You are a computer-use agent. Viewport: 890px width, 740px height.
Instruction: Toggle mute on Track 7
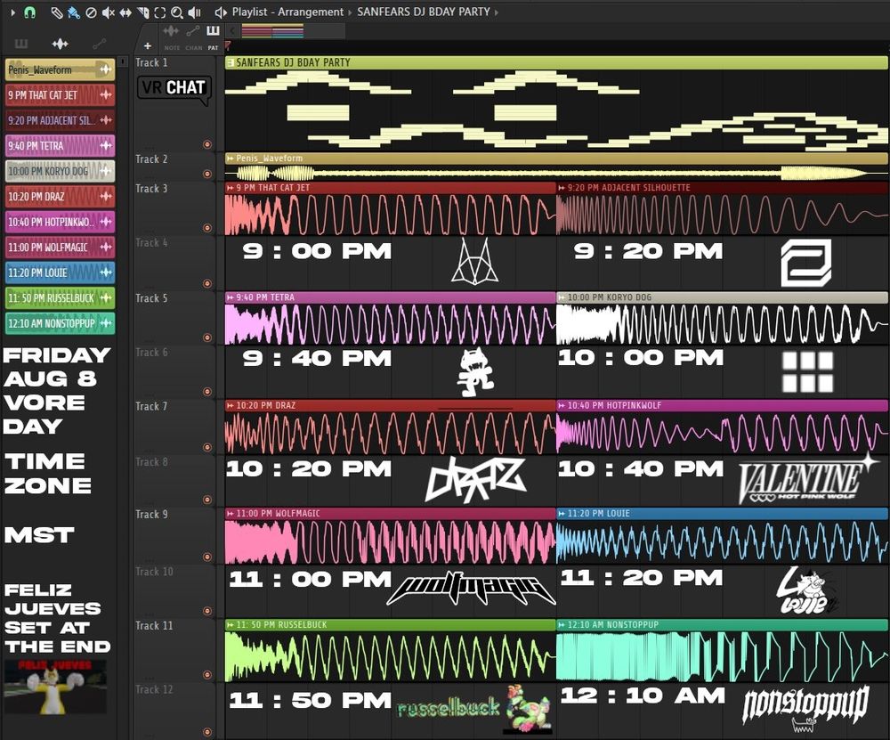(207, 447)
